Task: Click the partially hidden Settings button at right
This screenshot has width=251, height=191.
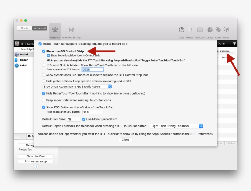Action: [x=225, y=51]
